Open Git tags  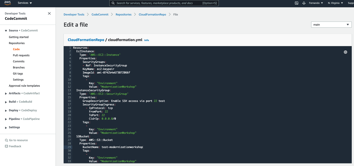pos(18,73)
